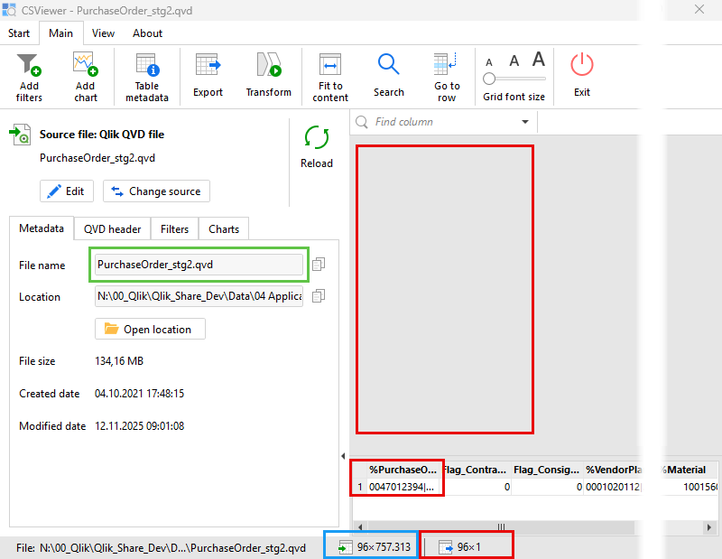Select the Charts tab
This screenshot has width=722, height=559.
pos(224,228)
